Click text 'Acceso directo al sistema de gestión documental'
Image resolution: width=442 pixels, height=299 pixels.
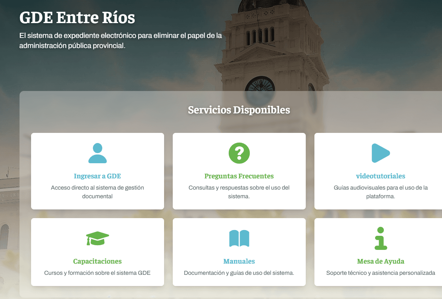coord(98,192)
